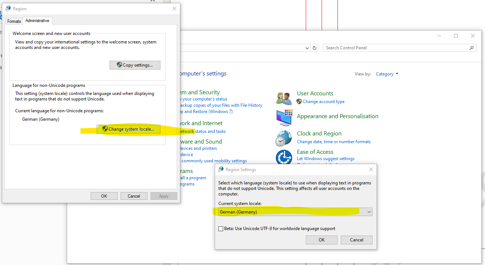Viewport: 485px width, 265px height.
Task: Minimize the Control Panel window
Action: tap(439, 36)
